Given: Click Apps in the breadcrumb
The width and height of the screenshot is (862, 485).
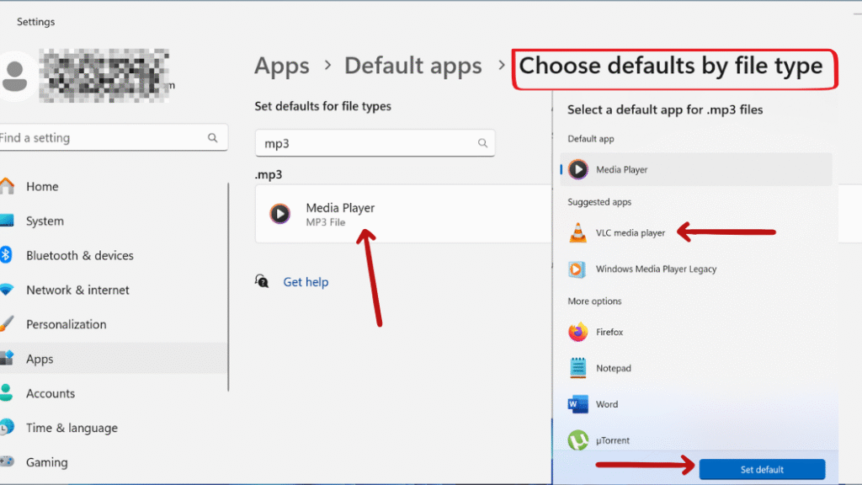Looking at the screenshot, I should 281,66.
